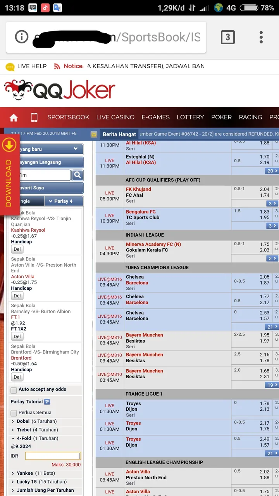Open the Parlay Tutorial help icon

click(47, 402)
